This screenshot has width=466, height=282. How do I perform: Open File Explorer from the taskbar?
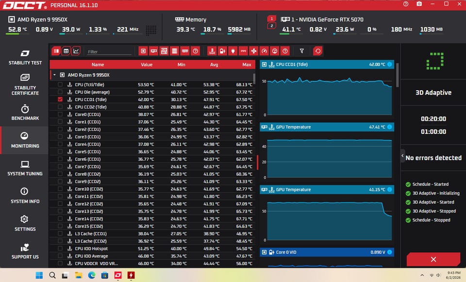pos(79,275)
